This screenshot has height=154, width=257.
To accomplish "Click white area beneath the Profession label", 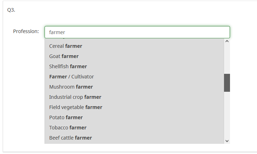I will point(25,88).
